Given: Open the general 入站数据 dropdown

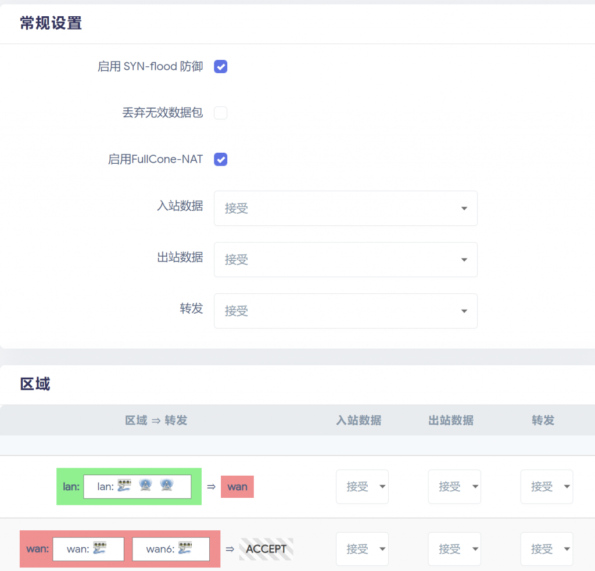Looking at the screenshot, I should click(345, 209).
